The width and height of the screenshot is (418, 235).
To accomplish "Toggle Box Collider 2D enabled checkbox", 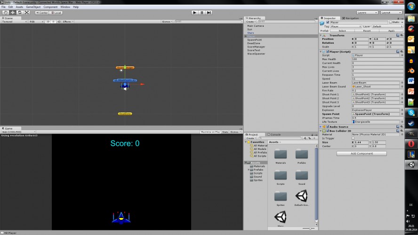I will coord(328,131).
